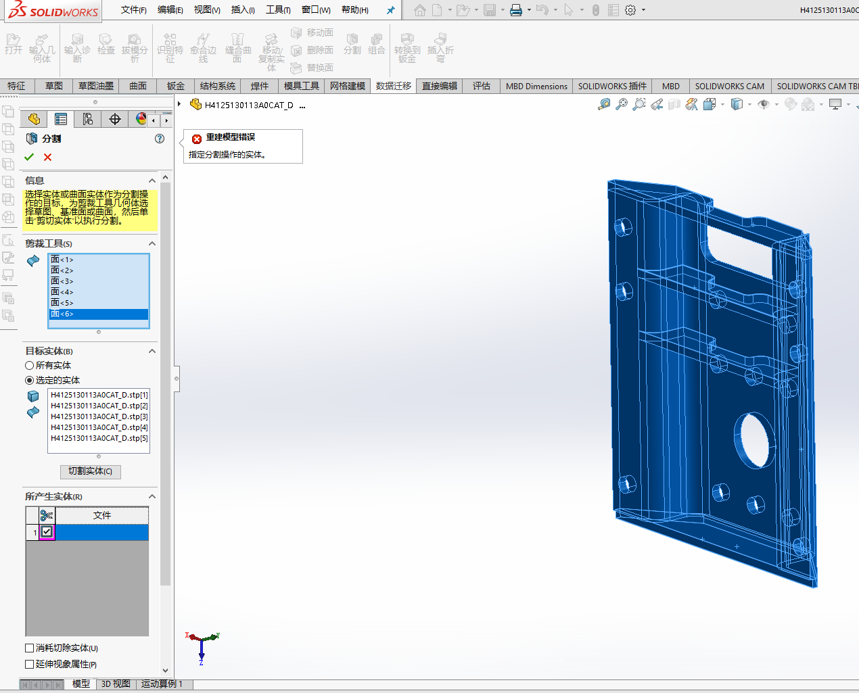Click the 插入折弯 insert bends tool

point(440,48)
